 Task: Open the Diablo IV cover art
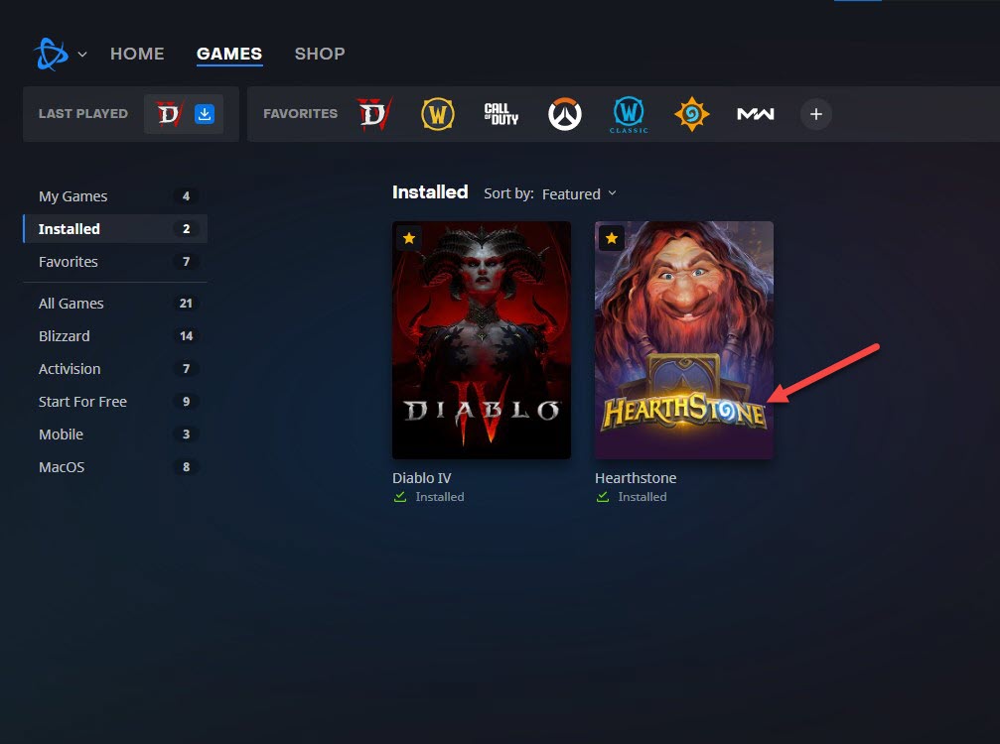click(x=482, y=340)
